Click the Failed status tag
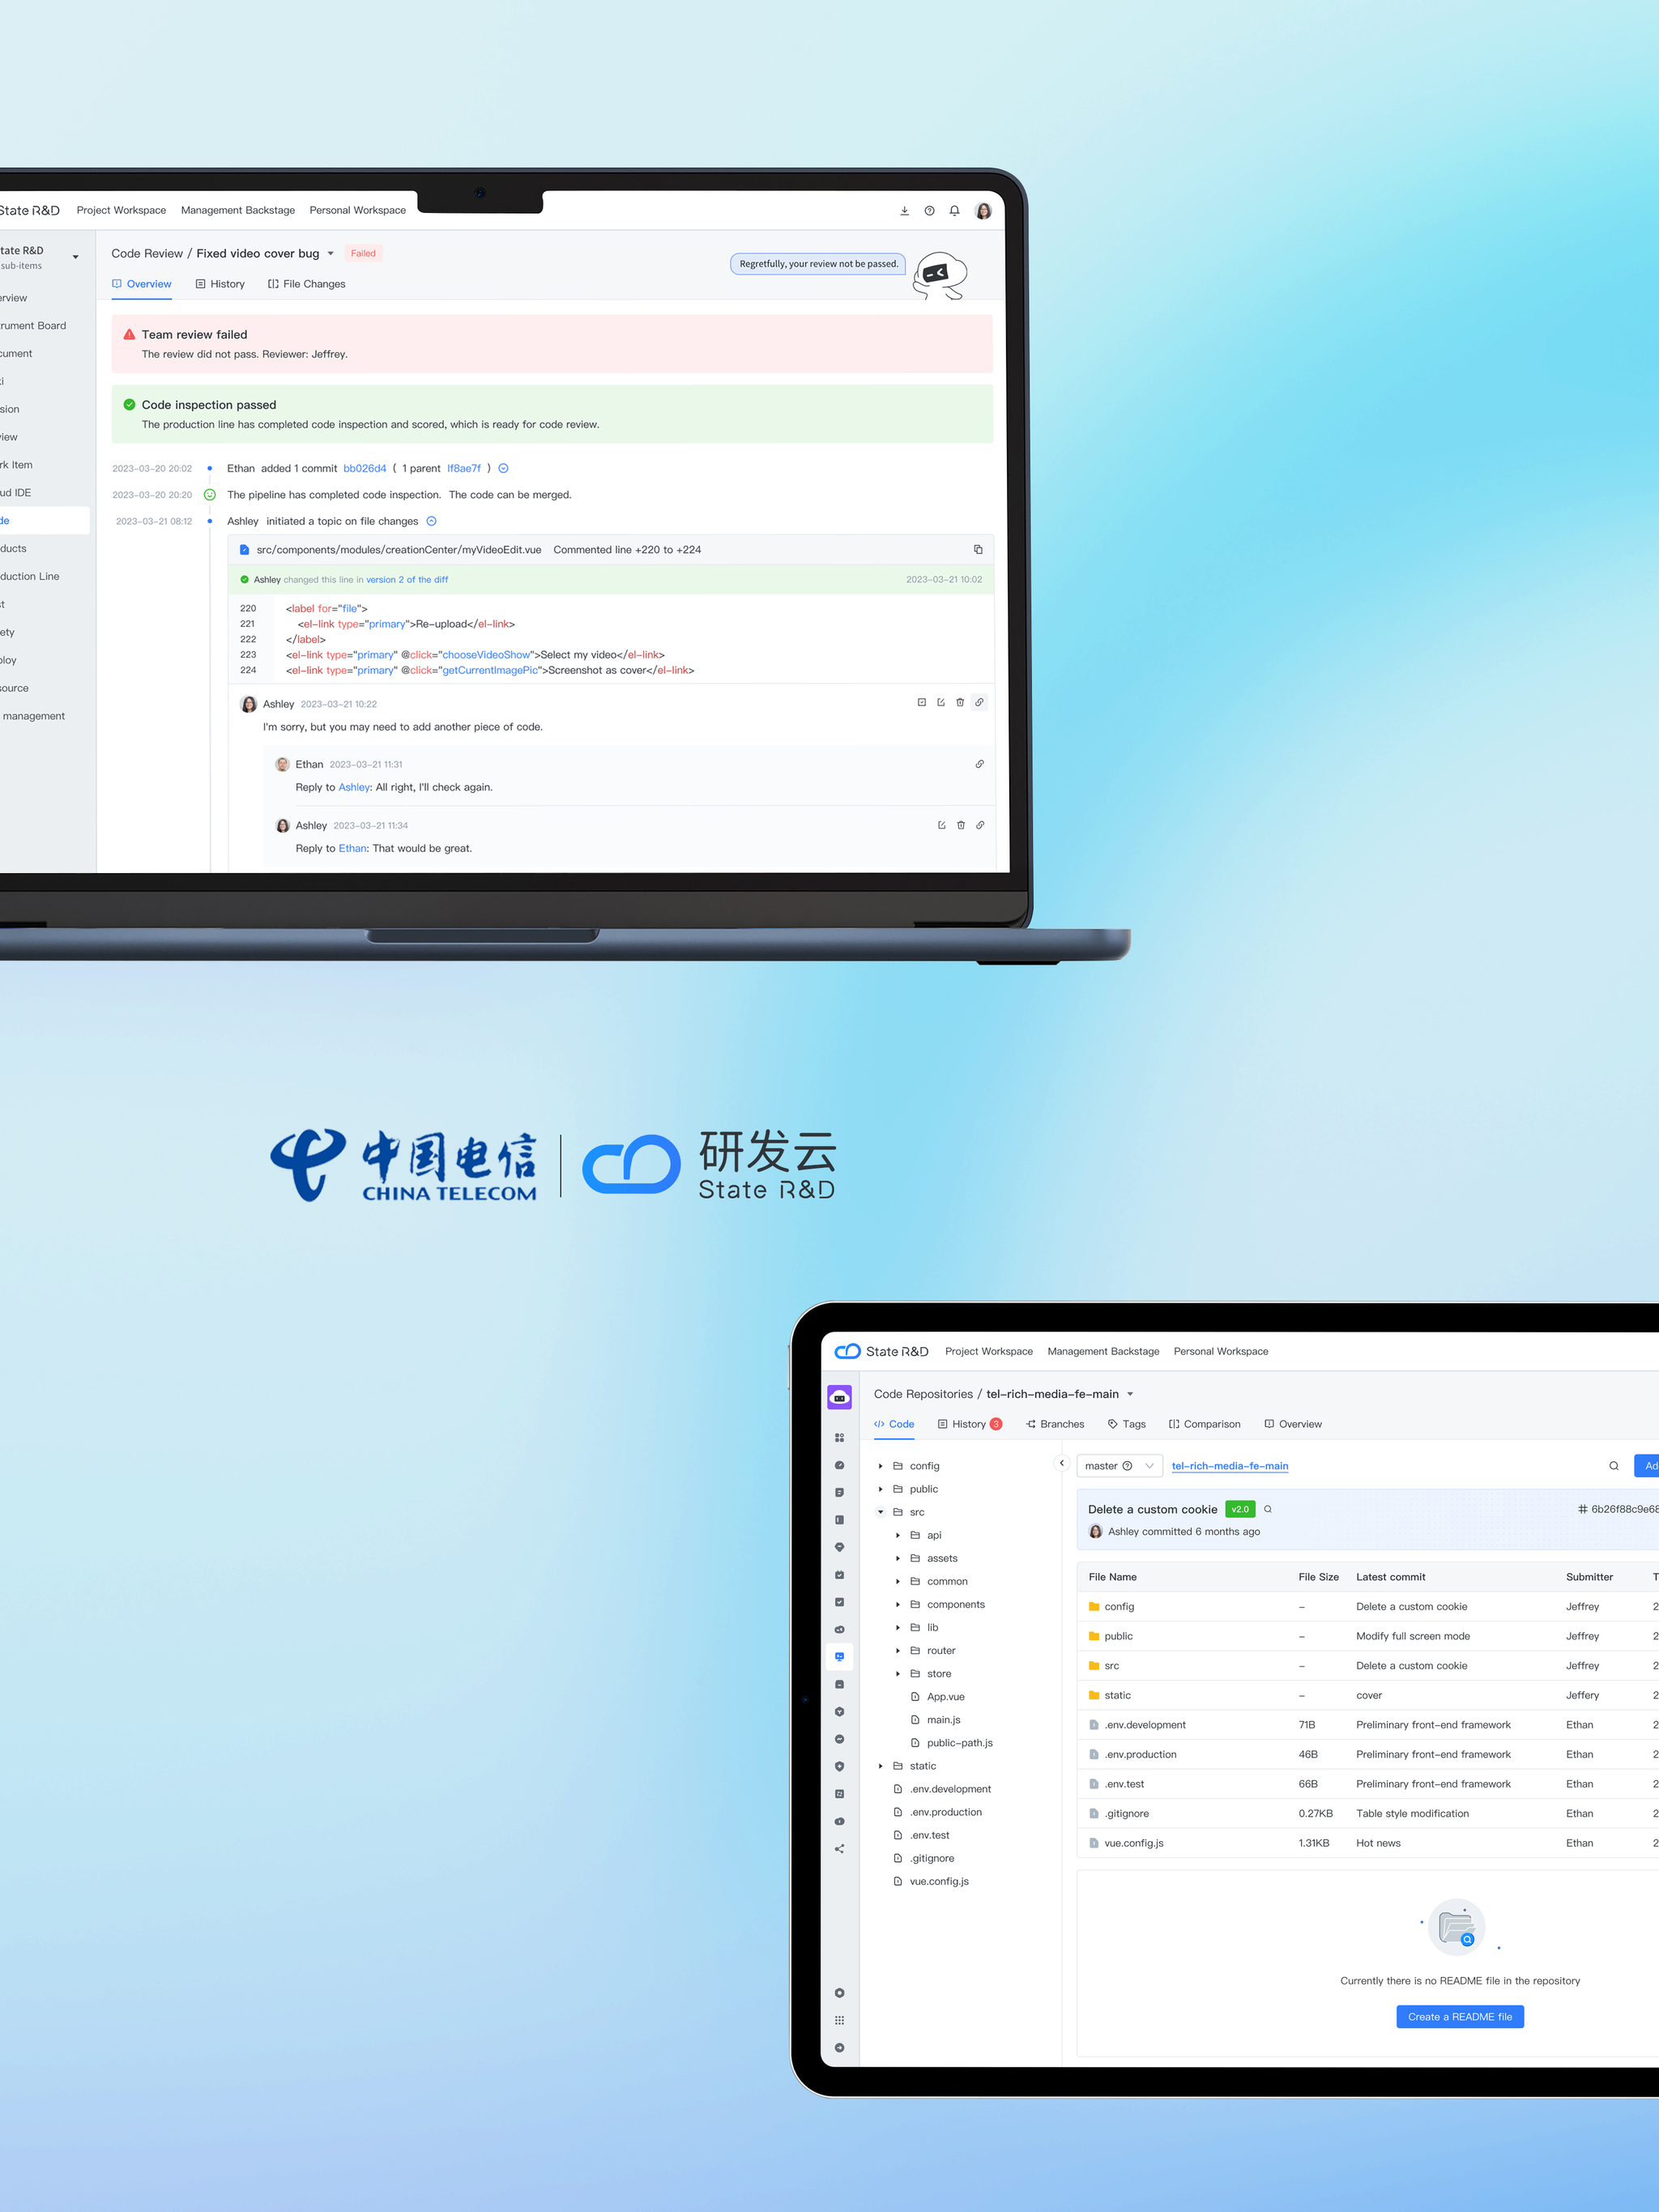 (363, 253)
